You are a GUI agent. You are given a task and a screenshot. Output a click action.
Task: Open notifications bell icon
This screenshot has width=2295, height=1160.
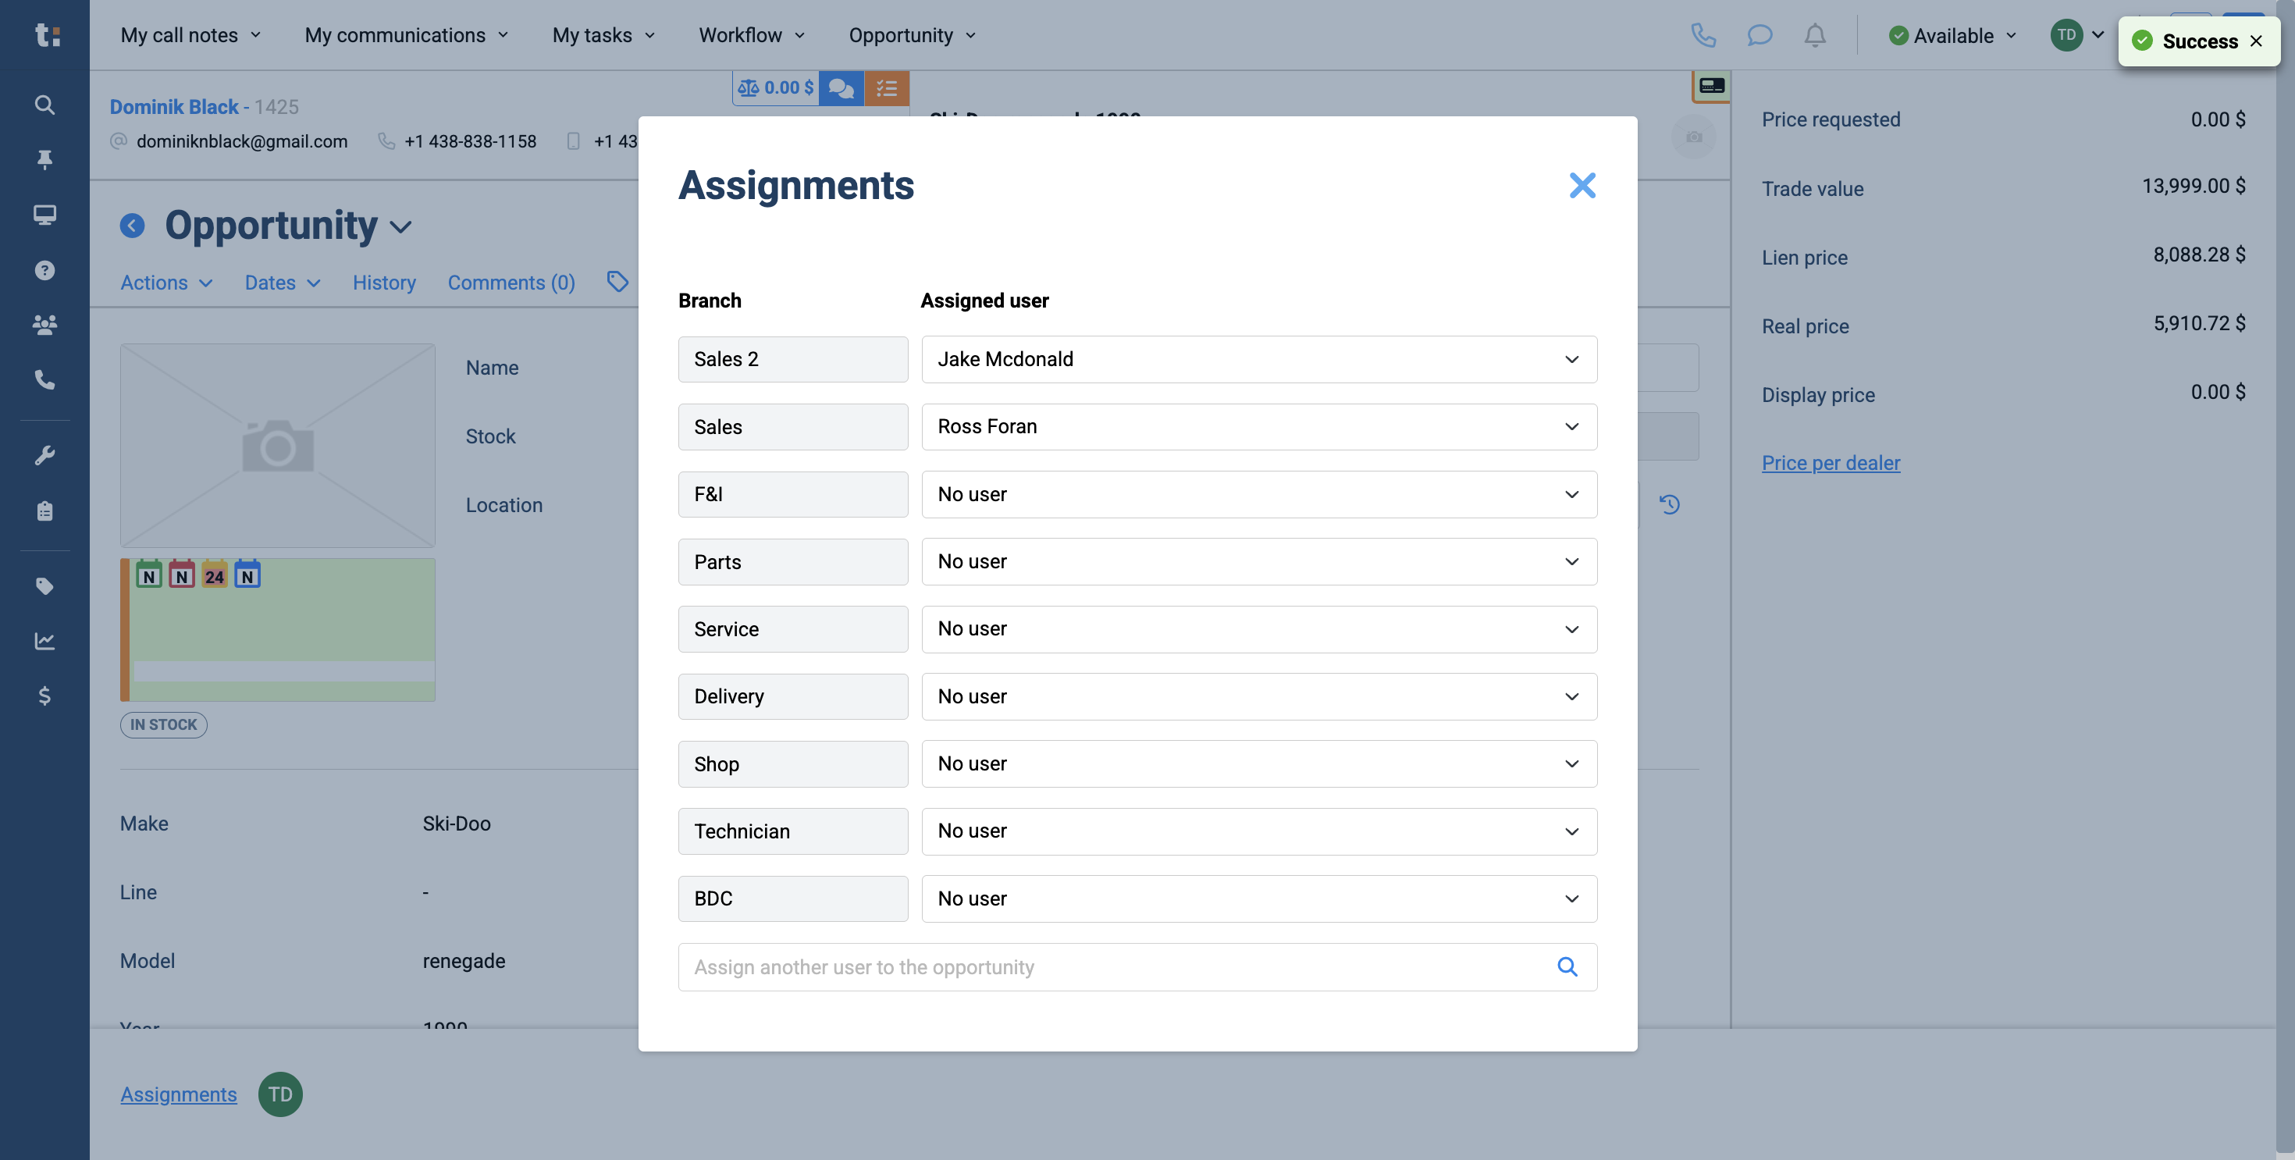click(x=1815, y=36)
